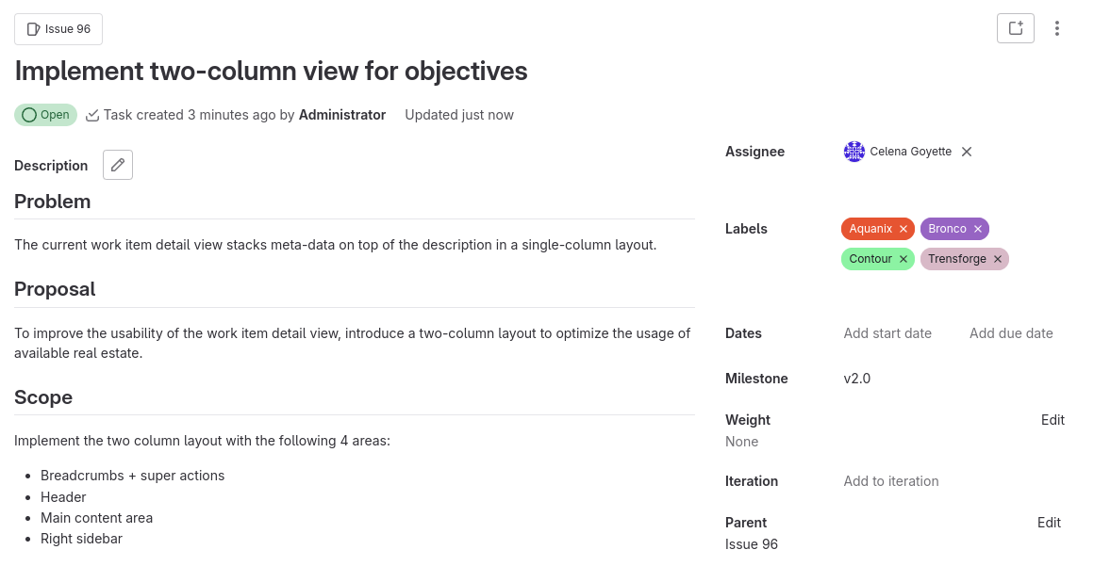The width and height of the screenshot is (1094, 566).
Task: Edit the Parent field
Action: [1050, 522]
